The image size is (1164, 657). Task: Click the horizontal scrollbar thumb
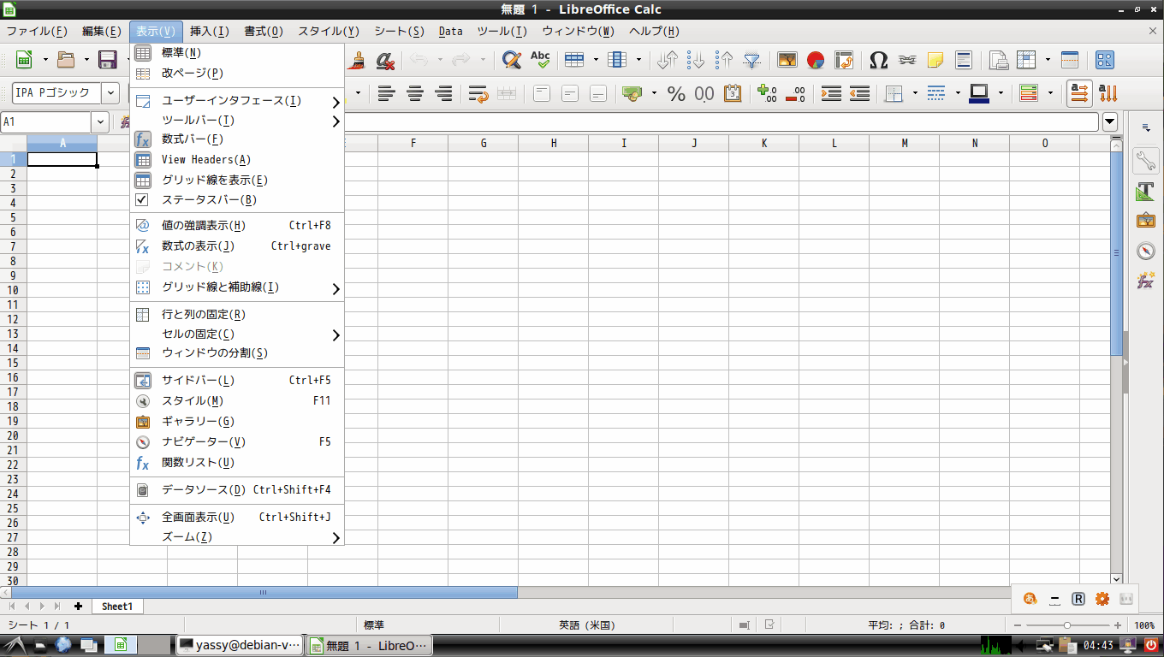click(x=264, y=592)
